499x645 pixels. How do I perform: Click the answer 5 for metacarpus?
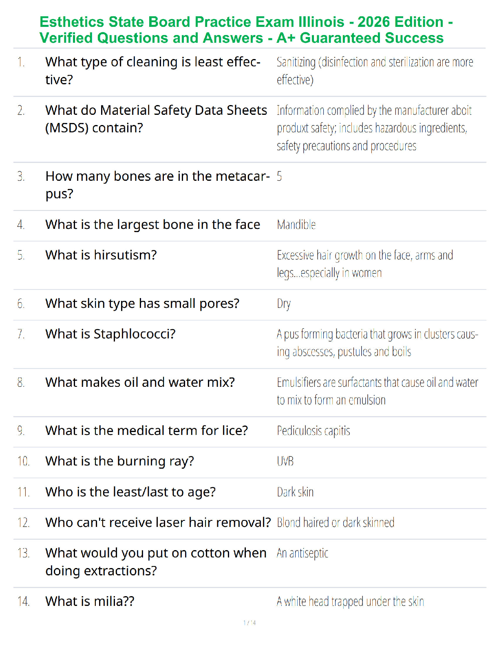pyautogui.click(x=279, y=176)
